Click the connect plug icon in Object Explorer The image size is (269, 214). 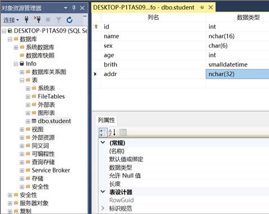26,20
